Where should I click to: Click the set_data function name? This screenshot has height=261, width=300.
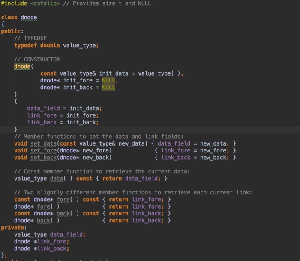click(43, 143)
